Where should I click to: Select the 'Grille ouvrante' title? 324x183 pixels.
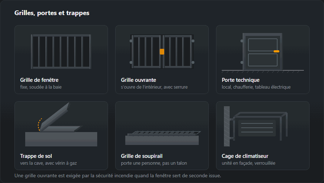tap(139, 80)
